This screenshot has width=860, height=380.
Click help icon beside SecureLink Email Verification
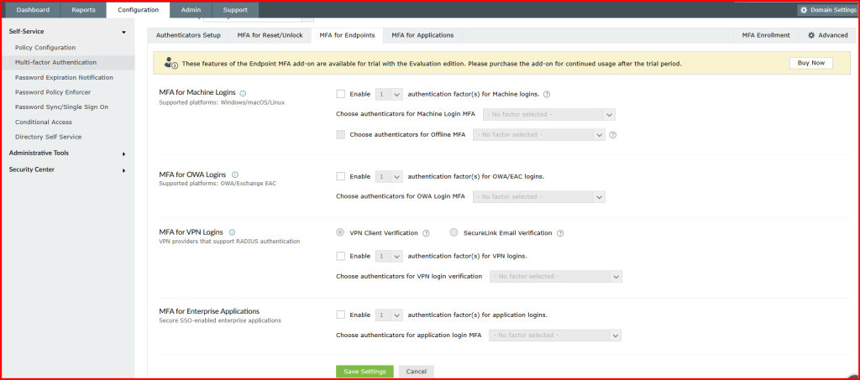click(560, 233)
